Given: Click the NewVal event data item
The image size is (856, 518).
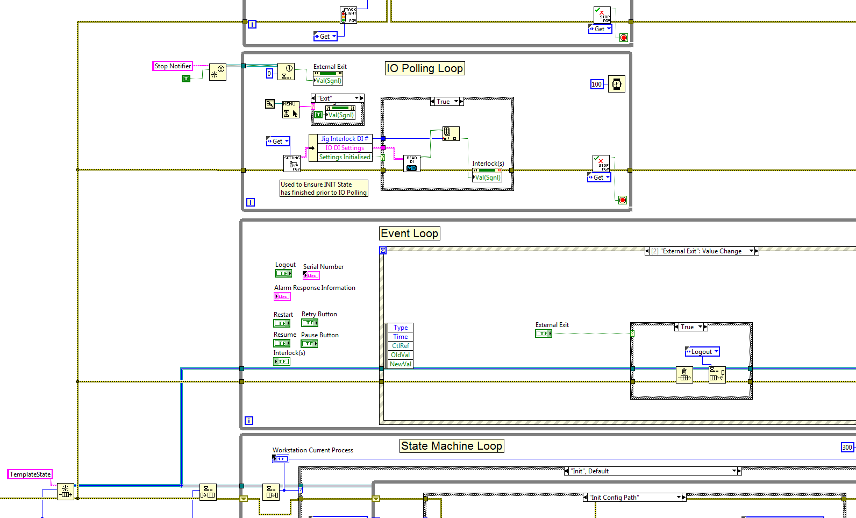Looking at the screenshot, I should click(x=401, y=364).
